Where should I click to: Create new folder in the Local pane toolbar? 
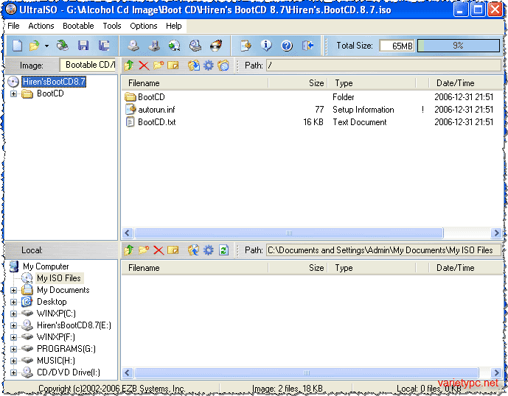point(144,250)
